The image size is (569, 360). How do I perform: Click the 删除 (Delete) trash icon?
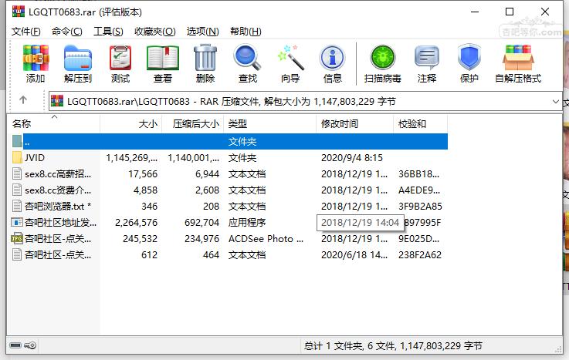(205, 58)
